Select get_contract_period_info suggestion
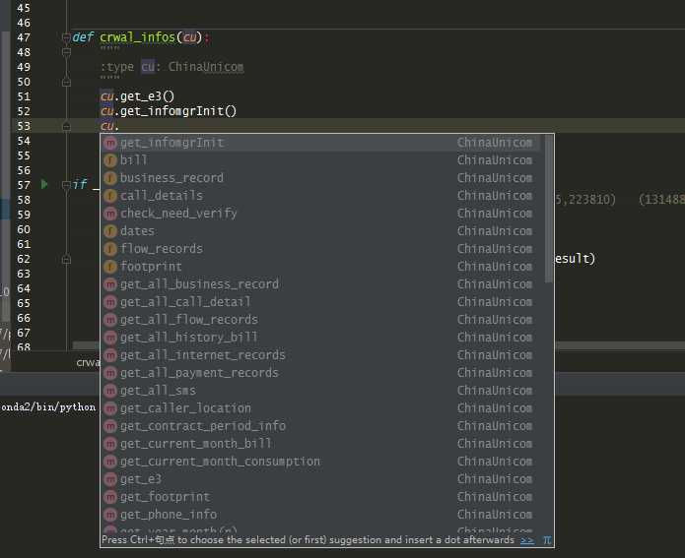Viewport: 685px width, 558px height. coord(320,426)
